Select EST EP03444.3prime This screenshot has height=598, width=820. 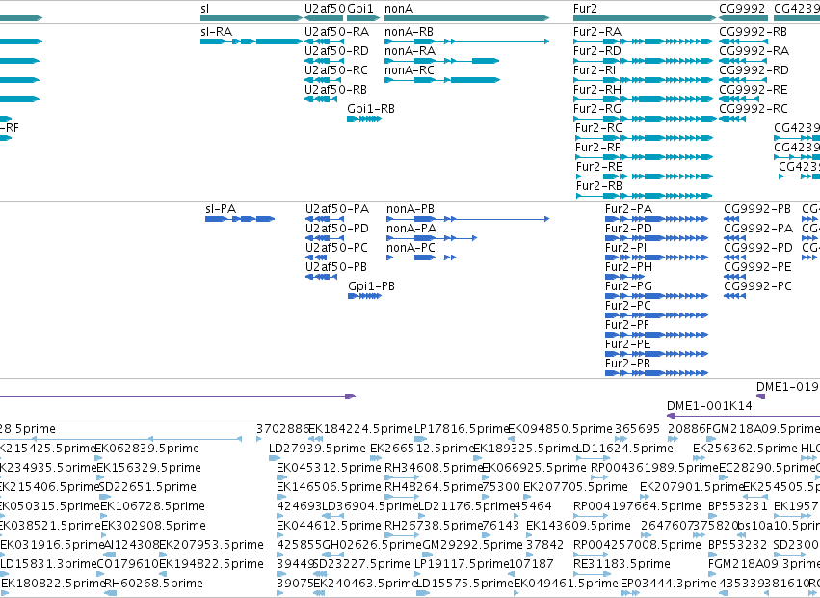click(x=669, y=584)
